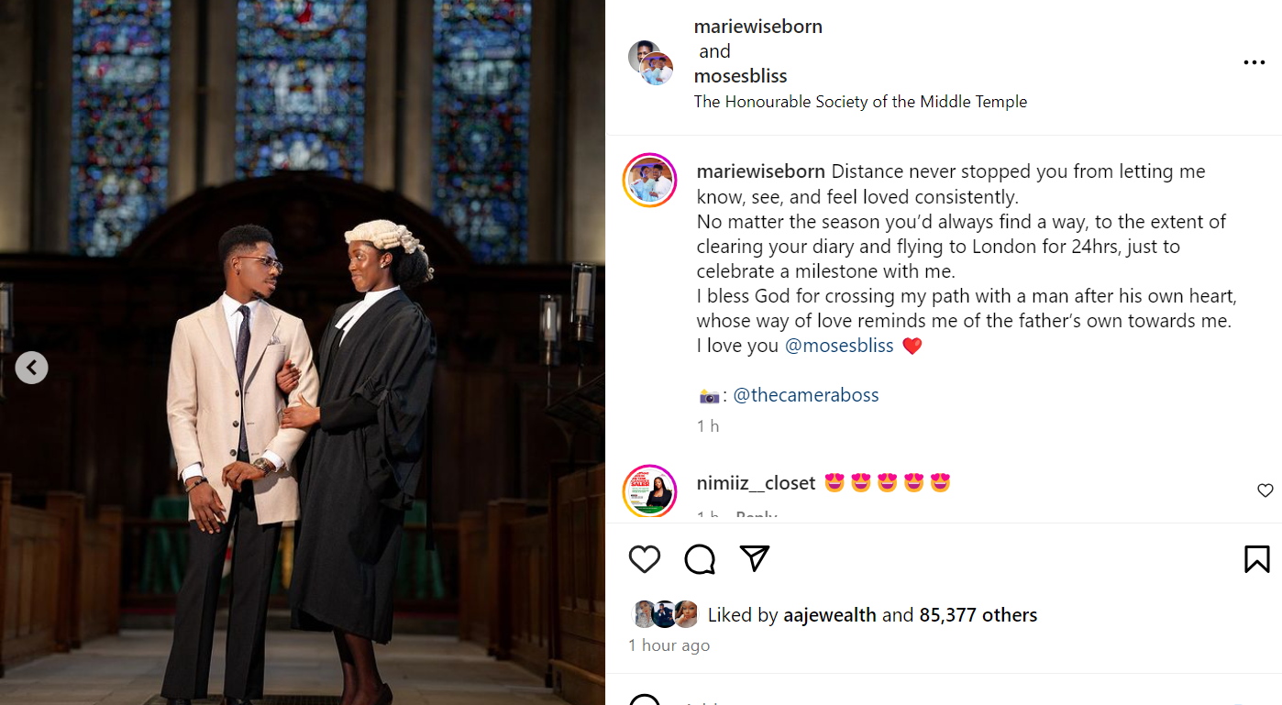The width and height of the screenshot is (1282, 705).
Task: Open nimiiz__closet profile picture
Action: [649, 490]
